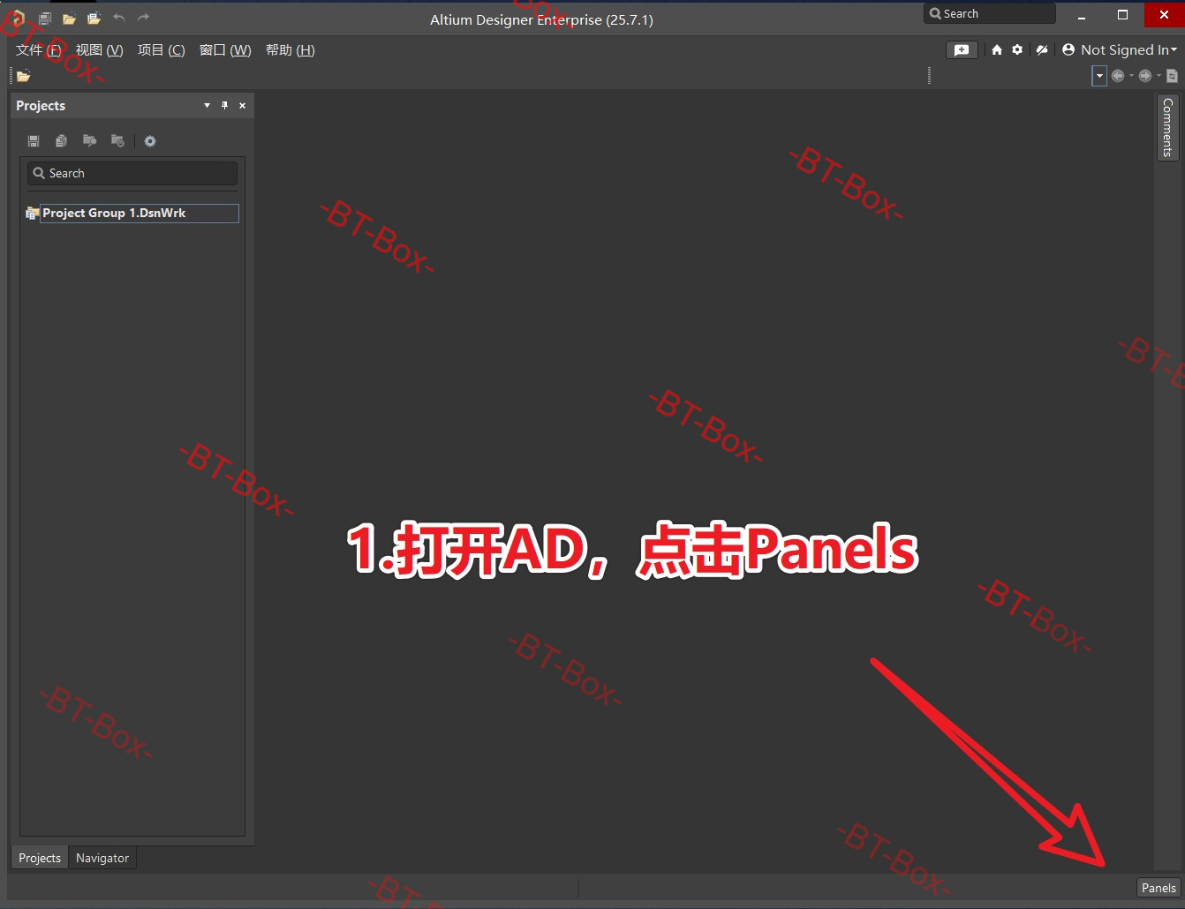Open a document with the title bar folder icon
Viewport: 1185px width, 909px height.
pos(69,19)
